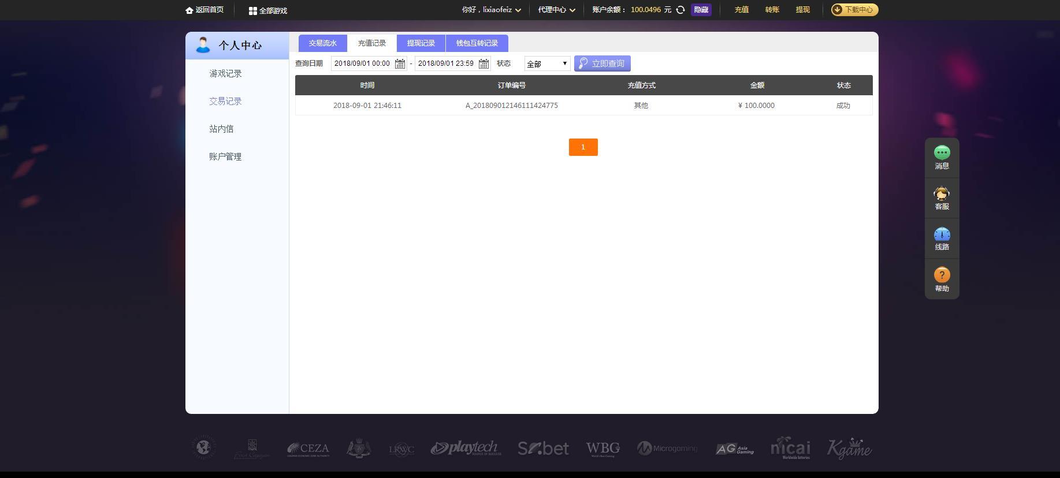Expand the lixiaofeiz user menu
This screenshot has width=1060, height=478.
[492, 10]
